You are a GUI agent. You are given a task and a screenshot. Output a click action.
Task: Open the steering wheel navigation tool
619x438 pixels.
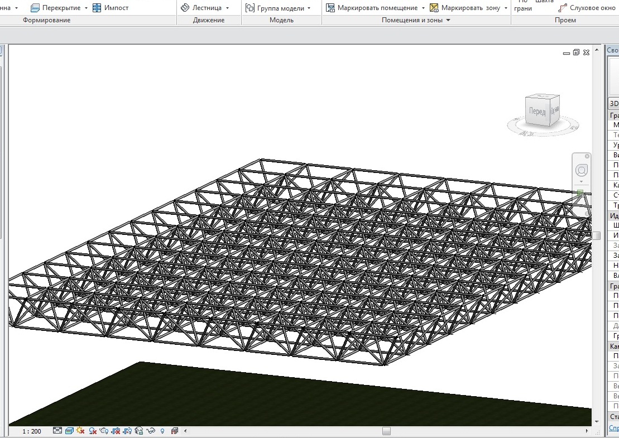581,170
